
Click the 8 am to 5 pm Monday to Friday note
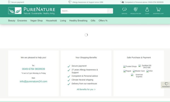33,73
